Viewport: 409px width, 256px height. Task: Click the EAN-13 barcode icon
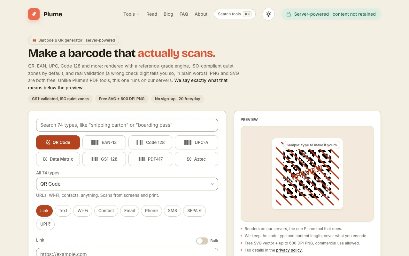(95, 142)
